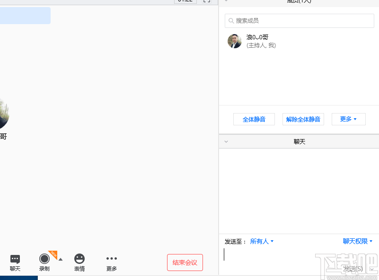Open emoji panel via the 表情 icon

[79, 259]
